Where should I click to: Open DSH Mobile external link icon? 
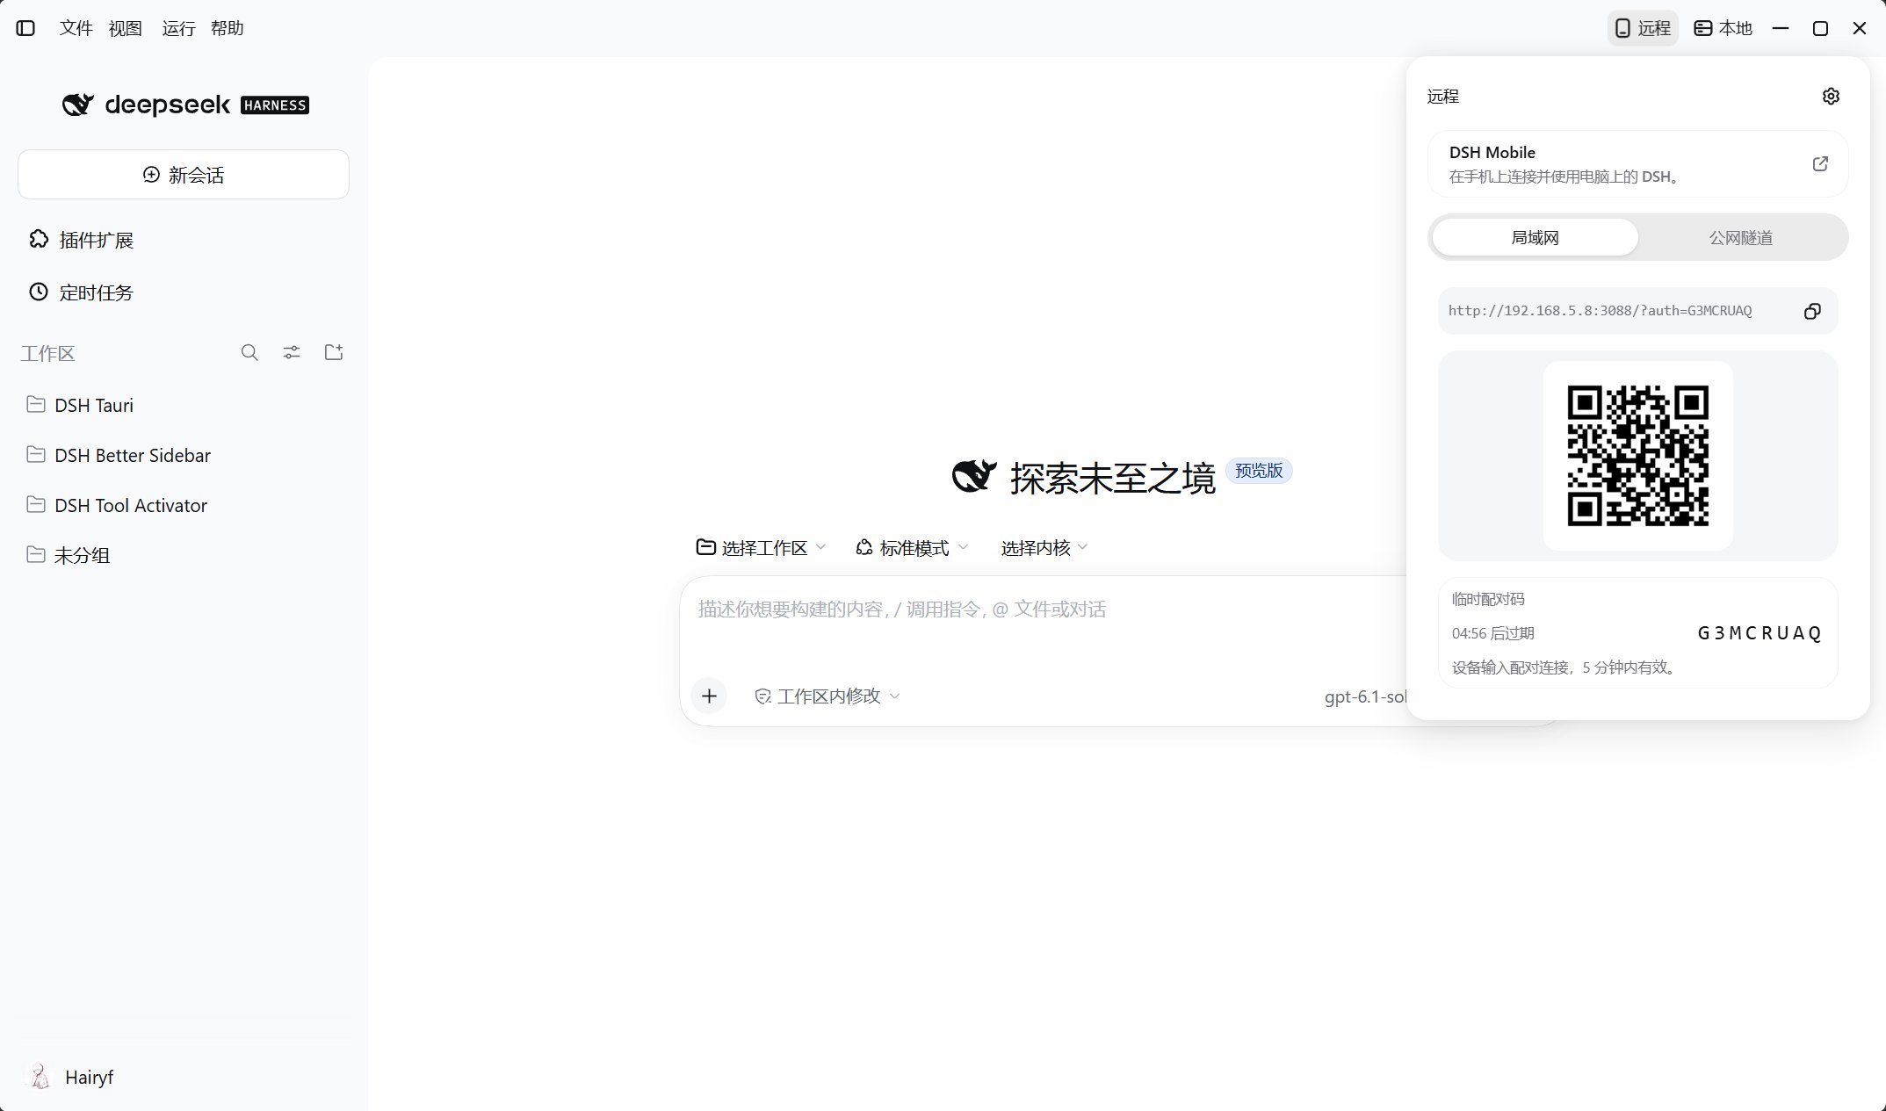click(x=1820, y=164)
